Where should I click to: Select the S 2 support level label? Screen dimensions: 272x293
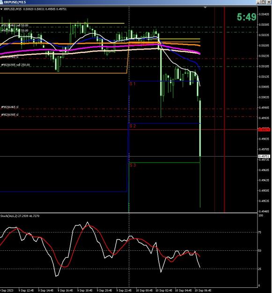(x=132, y=126)
